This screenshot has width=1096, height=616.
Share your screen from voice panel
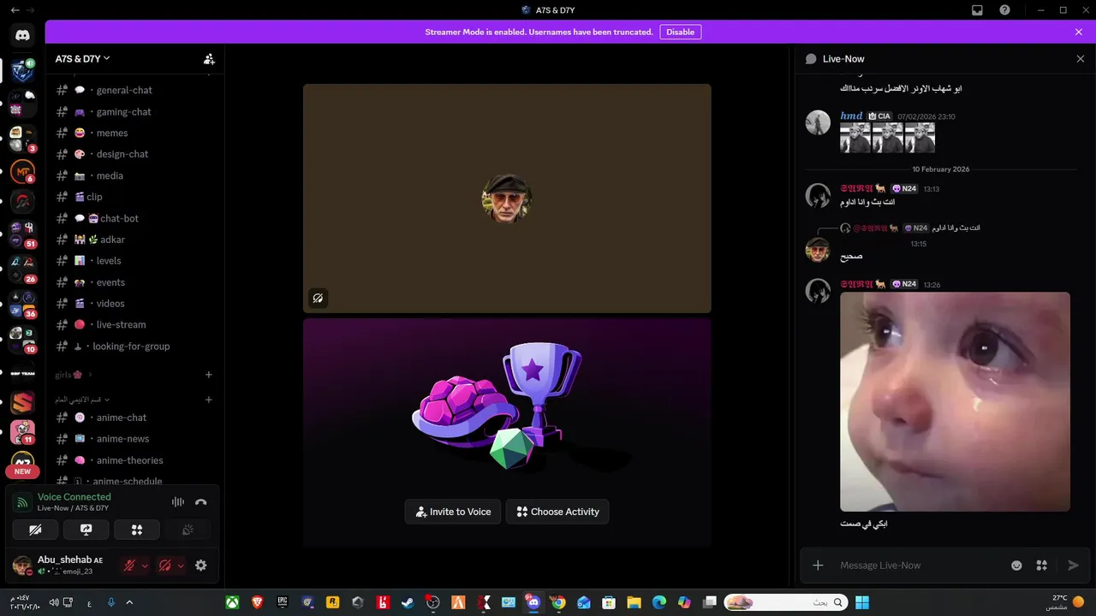pyautogui.click(x=86, y=530)
